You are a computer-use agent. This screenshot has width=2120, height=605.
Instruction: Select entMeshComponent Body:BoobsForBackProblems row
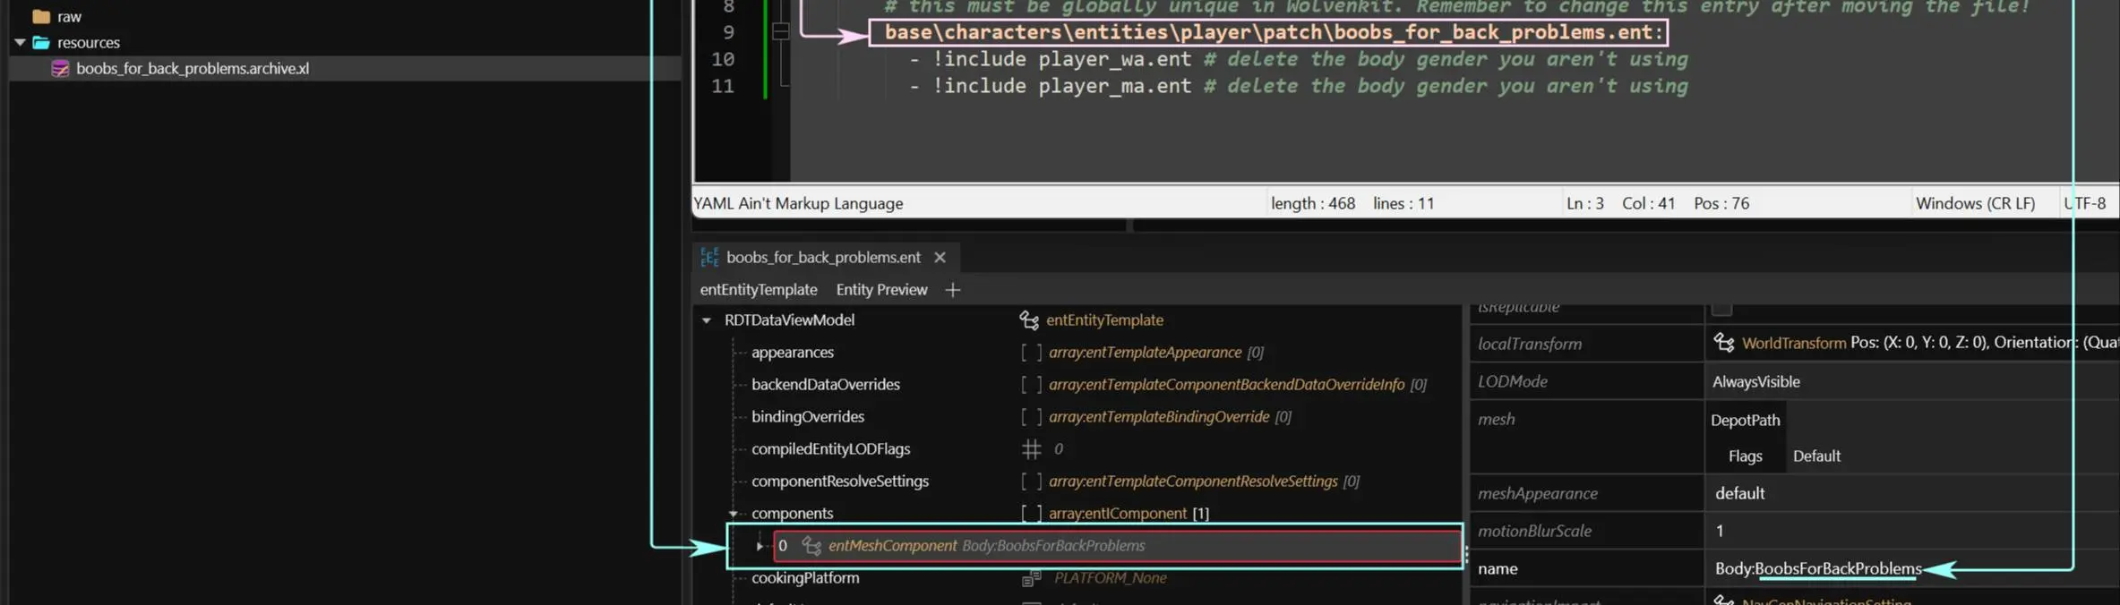click(x=1118, y=545)
